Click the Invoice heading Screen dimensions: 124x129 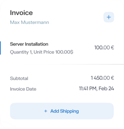21,13
